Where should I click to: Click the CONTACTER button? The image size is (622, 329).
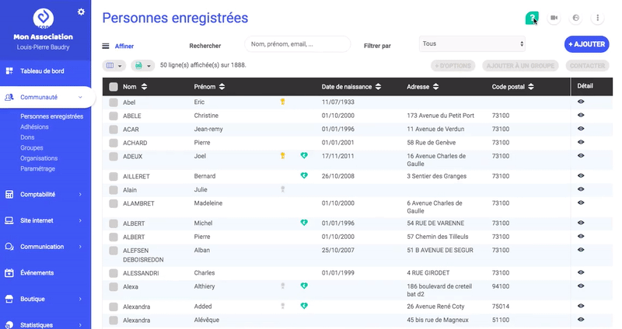[x=588, y=66]
